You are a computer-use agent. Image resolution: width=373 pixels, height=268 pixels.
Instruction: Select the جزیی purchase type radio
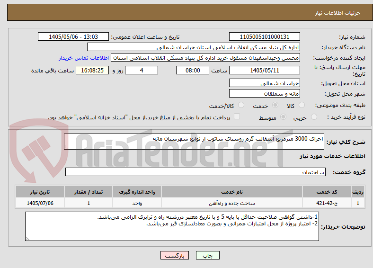tap(314, 116)
